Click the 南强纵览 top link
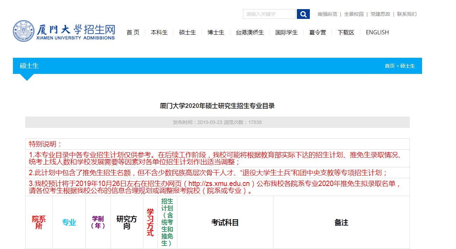This screenshot has width=456, height=249. click(x=327, y=14)
